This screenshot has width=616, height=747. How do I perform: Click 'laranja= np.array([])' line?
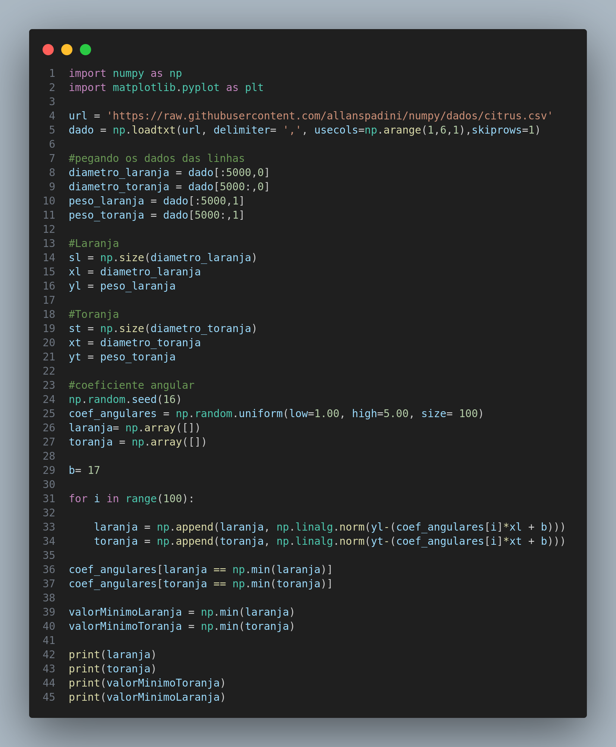tap(135, 428)
